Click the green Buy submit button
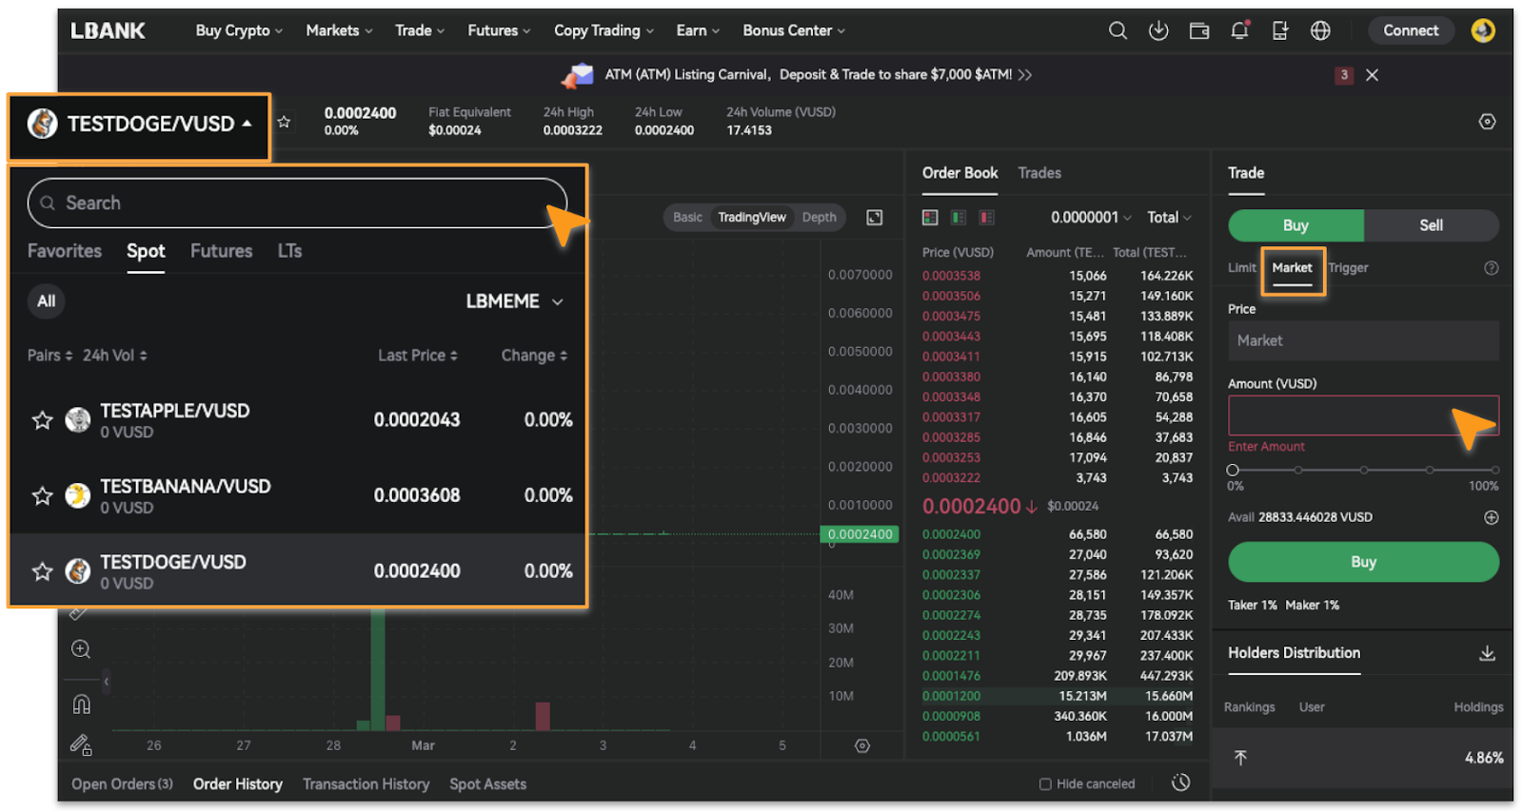The image size is (1523, 811). 1363,562
